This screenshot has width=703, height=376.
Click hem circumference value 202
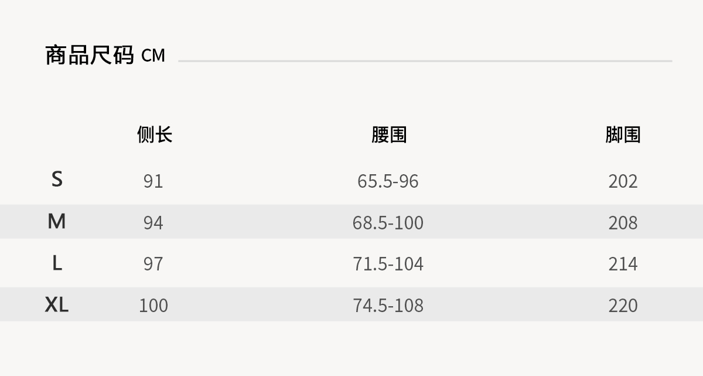click(x=623, y=181)
